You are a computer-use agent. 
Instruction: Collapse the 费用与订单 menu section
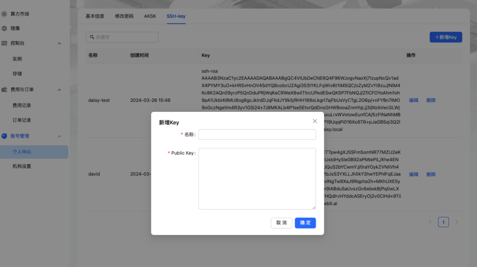click(59, 90)
